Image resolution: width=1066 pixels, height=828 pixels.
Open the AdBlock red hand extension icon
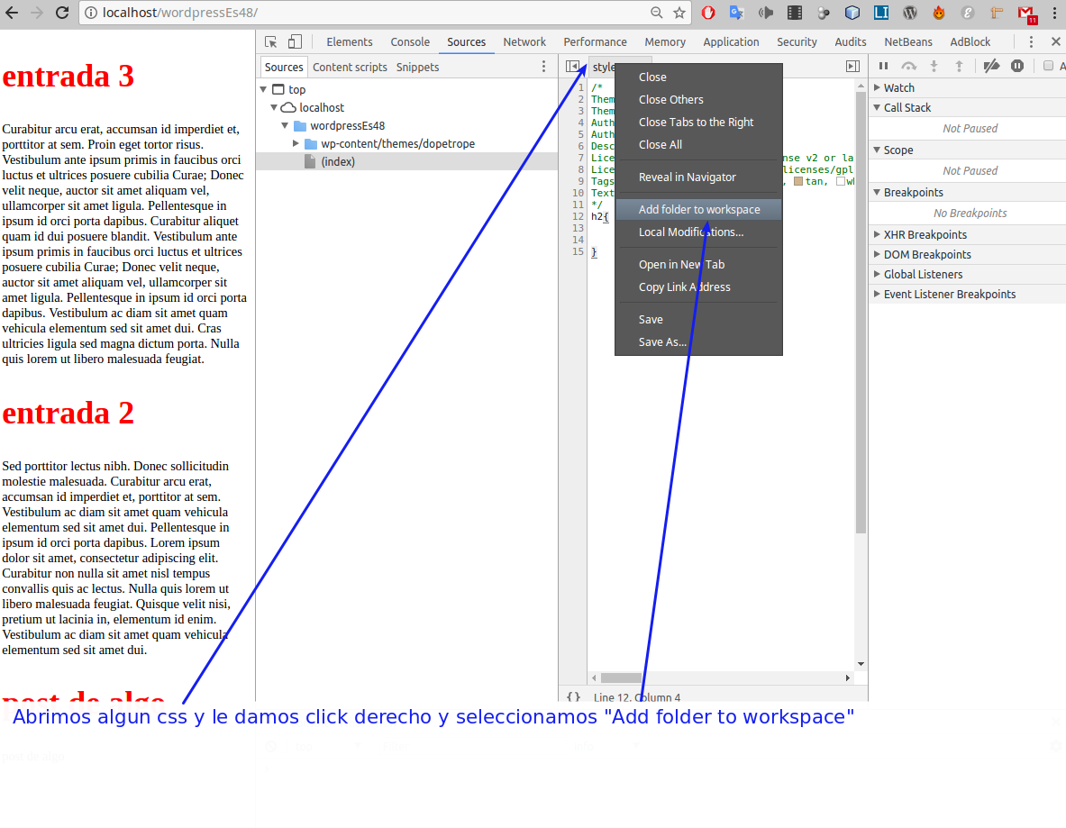pos(708,13)
